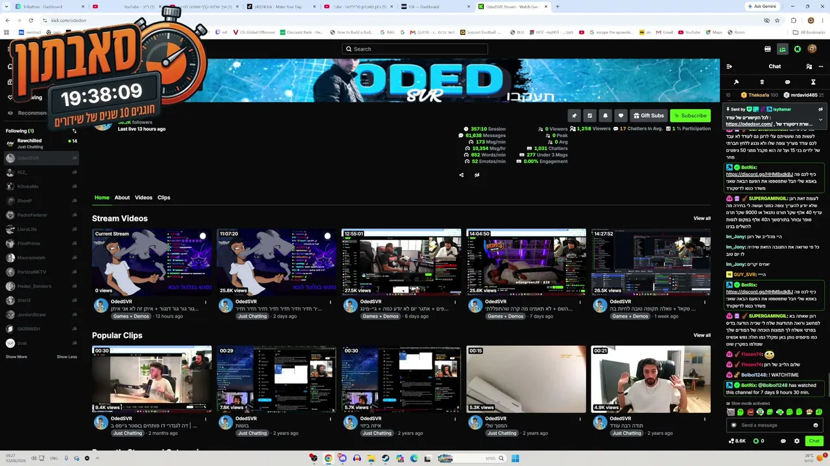This screenshot has width=830, height=466.
Task: Click Show More in the sidebar
Action: pyautogui.click(x=16, y=357)
